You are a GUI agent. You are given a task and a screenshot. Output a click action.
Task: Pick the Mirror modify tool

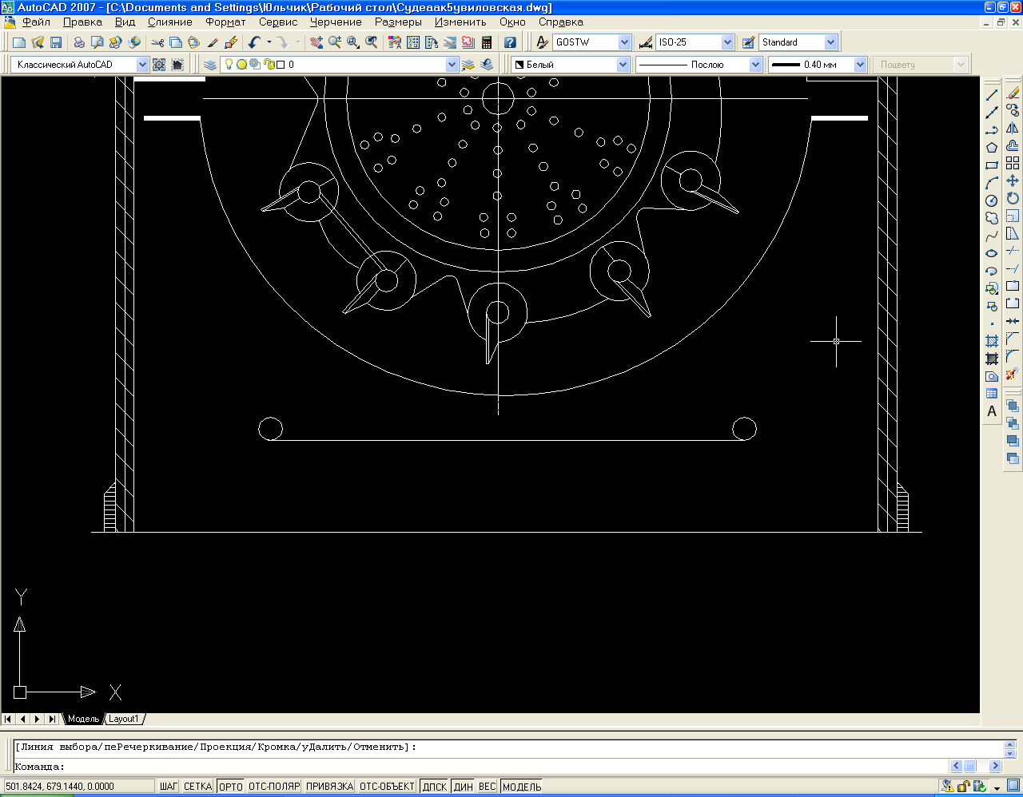(x=1013, y=129)
